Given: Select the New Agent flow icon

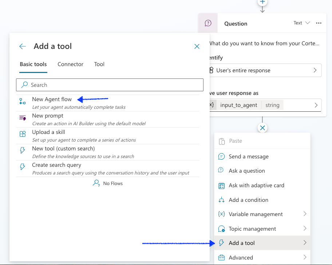Looking at the screenshot, I should click(23, 102).
